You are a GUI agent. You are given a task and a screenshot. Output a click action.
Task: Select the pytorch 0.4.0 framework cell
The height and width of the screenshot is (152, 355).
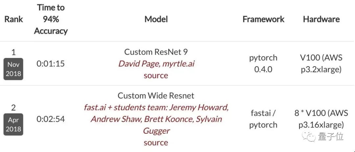pyautogui.click(x=263, y=64)
